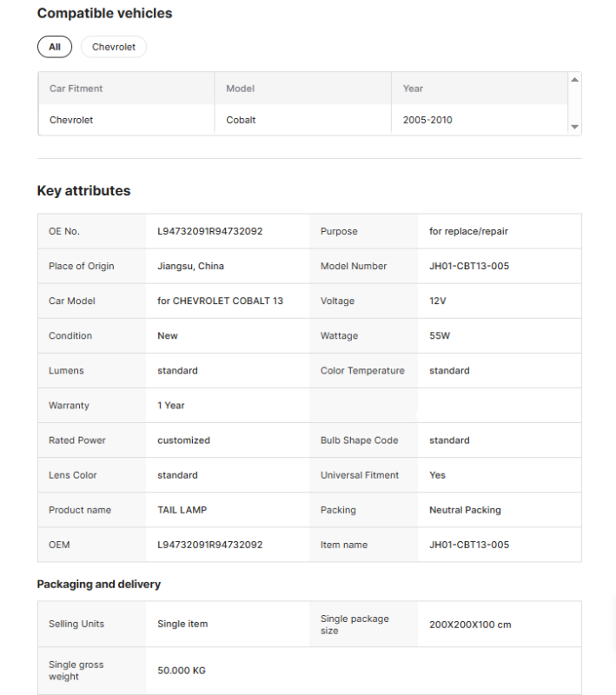Click the Car Fitment column header
Viewport: 616px width, 695px height.
76,89
